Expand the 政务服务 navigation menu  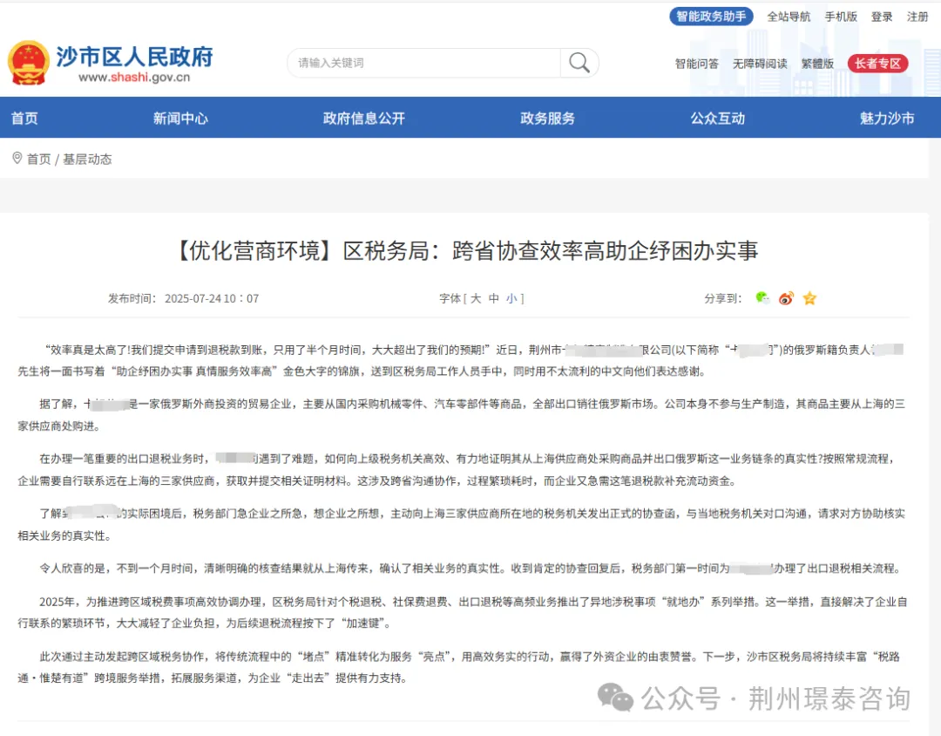(546, 118)
